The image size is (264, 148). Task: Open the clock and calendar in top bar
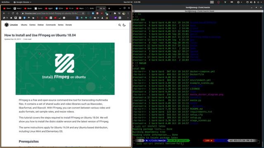(x=132, y=2)
